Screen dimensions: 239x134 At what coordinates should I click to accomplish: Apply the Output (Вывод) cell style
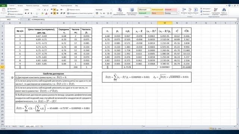171,13
